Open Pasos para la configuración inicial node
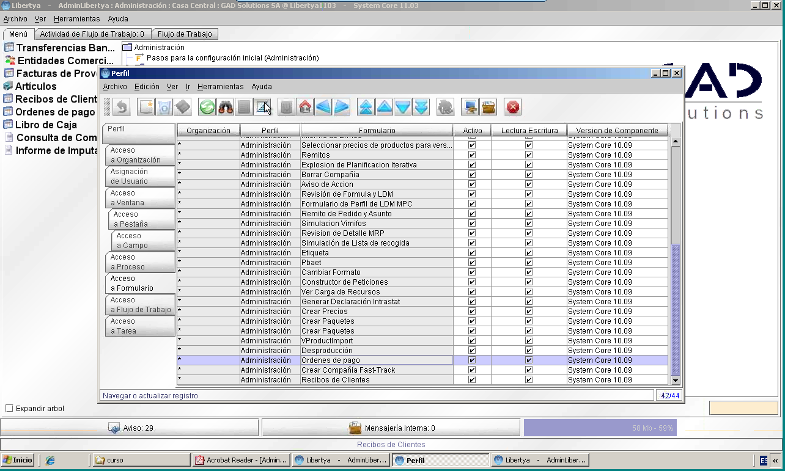The image size is (785, 471). (232, 58)
